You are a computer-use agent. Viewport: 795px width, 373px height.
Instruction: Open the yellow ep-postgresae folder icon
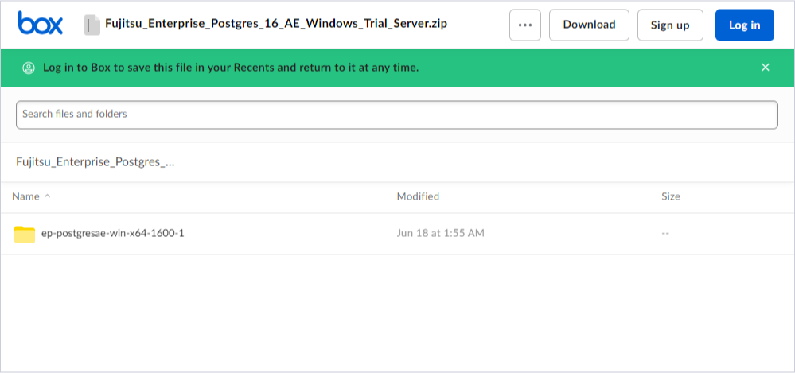coord(25,234)
